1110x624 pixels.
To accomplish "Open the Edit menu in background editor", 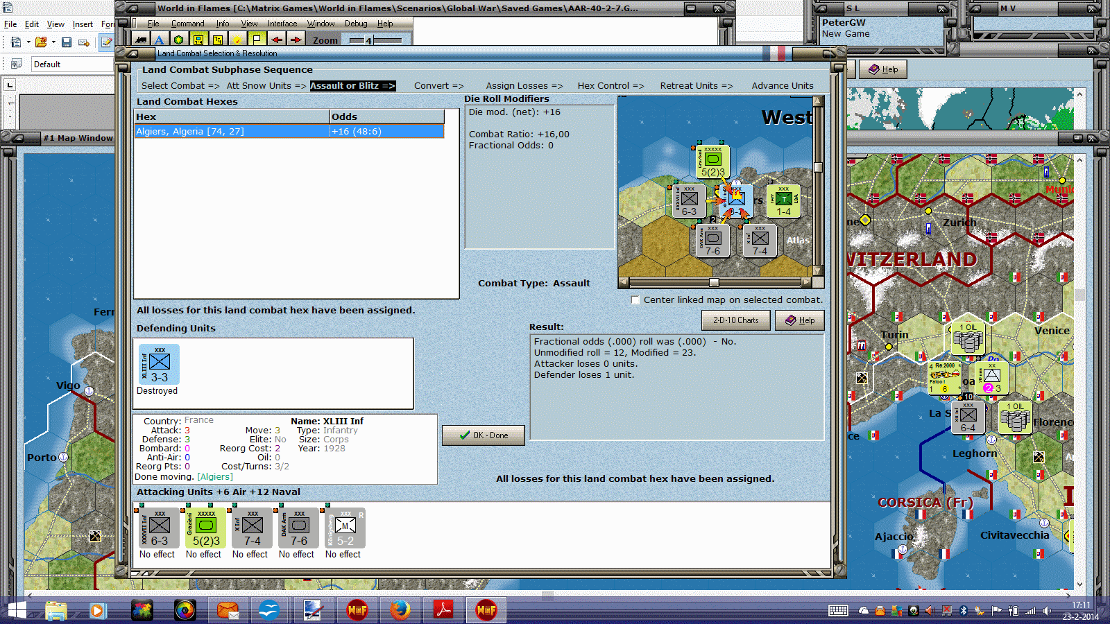I will (x=32, y=24).
